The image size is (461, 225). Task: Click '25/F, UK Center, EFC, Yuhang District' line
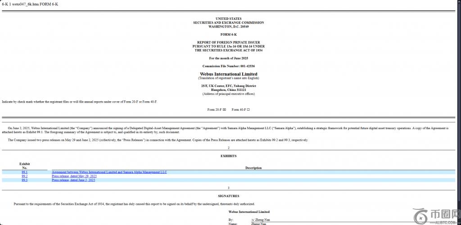[228, 86]
